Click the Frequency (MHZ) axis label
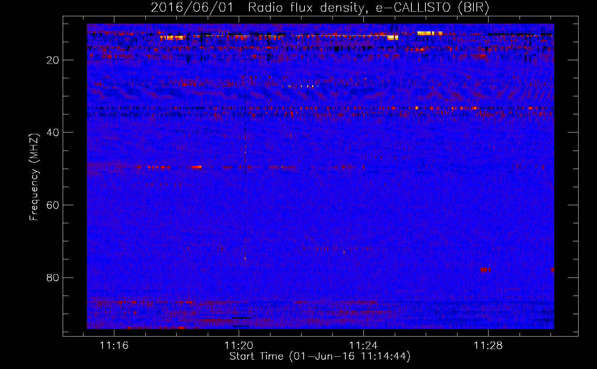The width and height of the screenshot is (597, 369). pyautogui.click(x=34, y=177)
